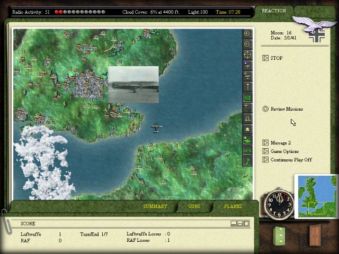Viewport: 339px width, 254px height.
Task: Select the crosshair target icon
Action: point(247,55)
